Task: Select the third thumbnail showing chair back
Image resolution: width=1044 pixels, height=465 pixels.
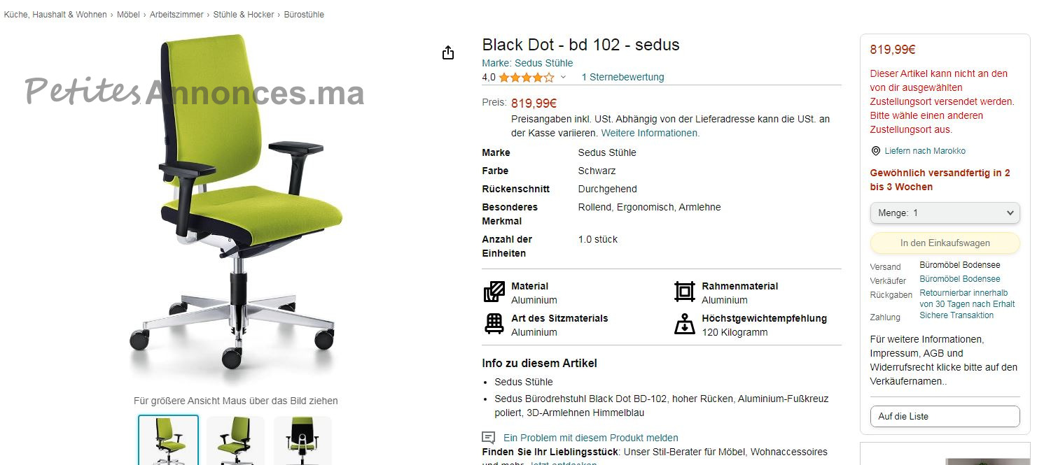Action: [x=302, y=441]
